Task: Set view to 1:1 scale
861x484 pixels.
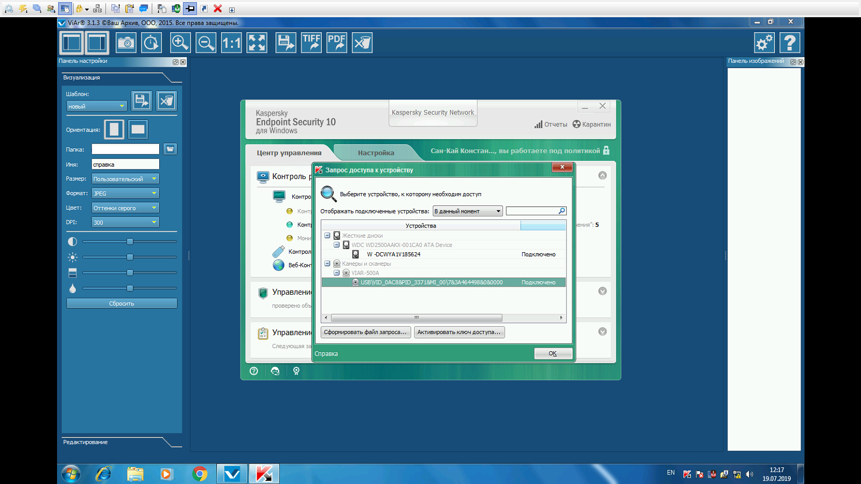Action: [231, 42]
